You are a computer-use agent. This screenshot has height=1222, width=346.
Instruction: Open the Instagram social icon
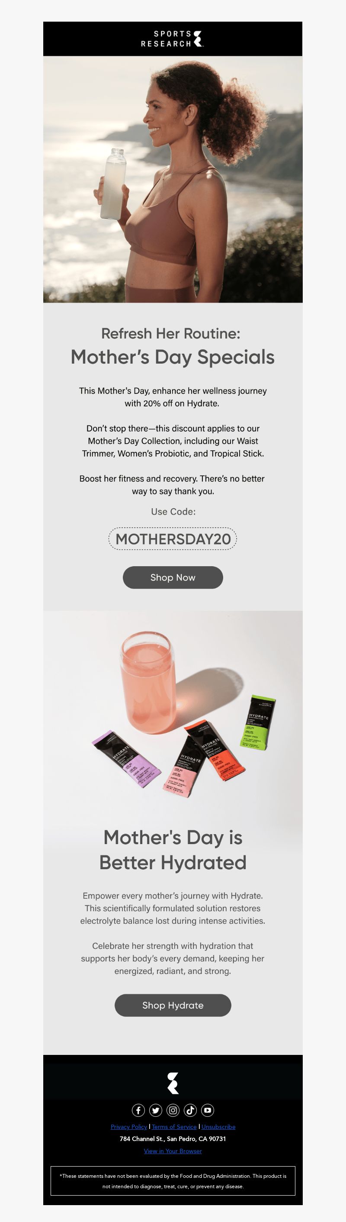[173, 1110]
